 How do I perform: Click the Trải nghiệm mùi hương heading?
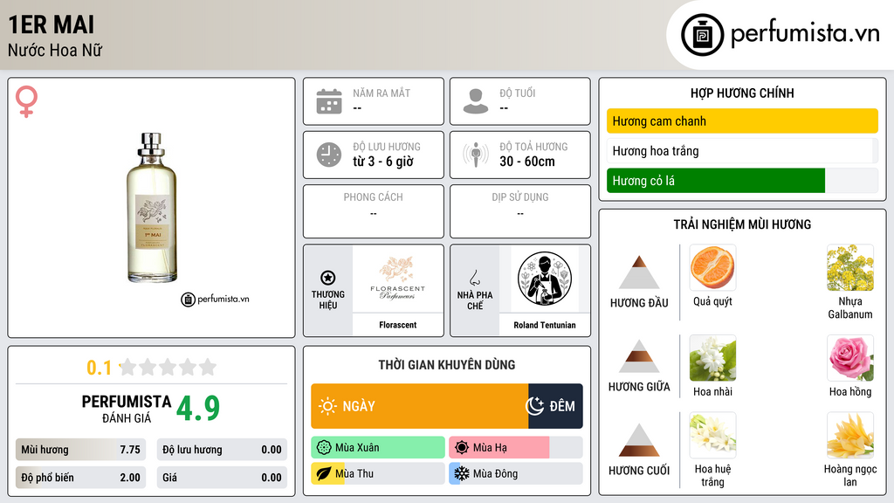pyautogui.click(x=742, y=224)
